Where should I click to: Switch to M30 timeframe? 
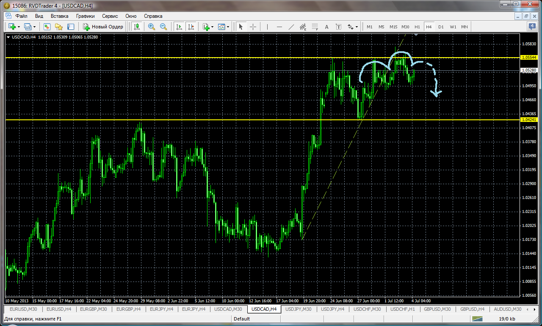click(405, 27)
